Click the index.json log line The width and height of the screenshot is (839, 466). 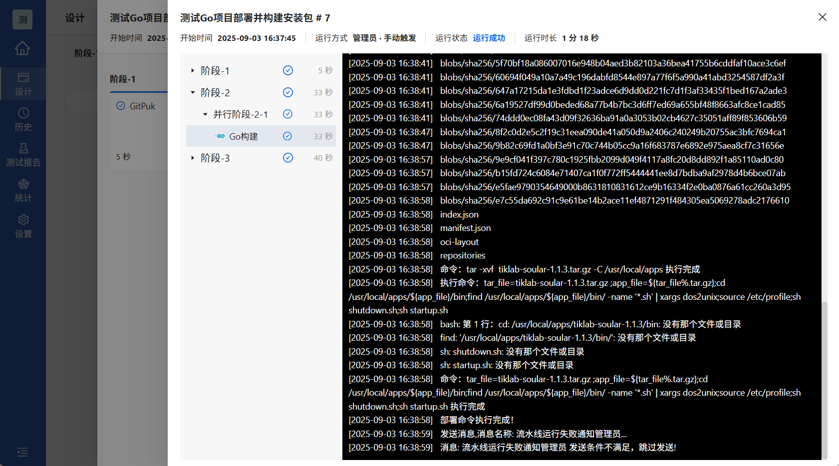point(459,214)
